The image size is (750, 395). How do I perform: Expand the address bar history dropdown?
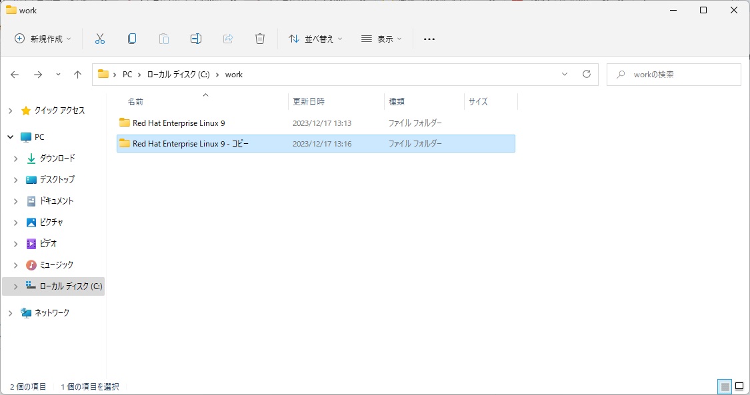[x=565, y=74]
